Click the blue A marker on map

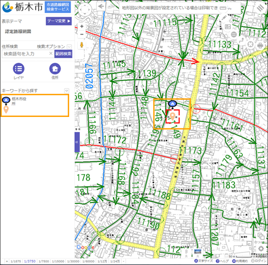173,104
